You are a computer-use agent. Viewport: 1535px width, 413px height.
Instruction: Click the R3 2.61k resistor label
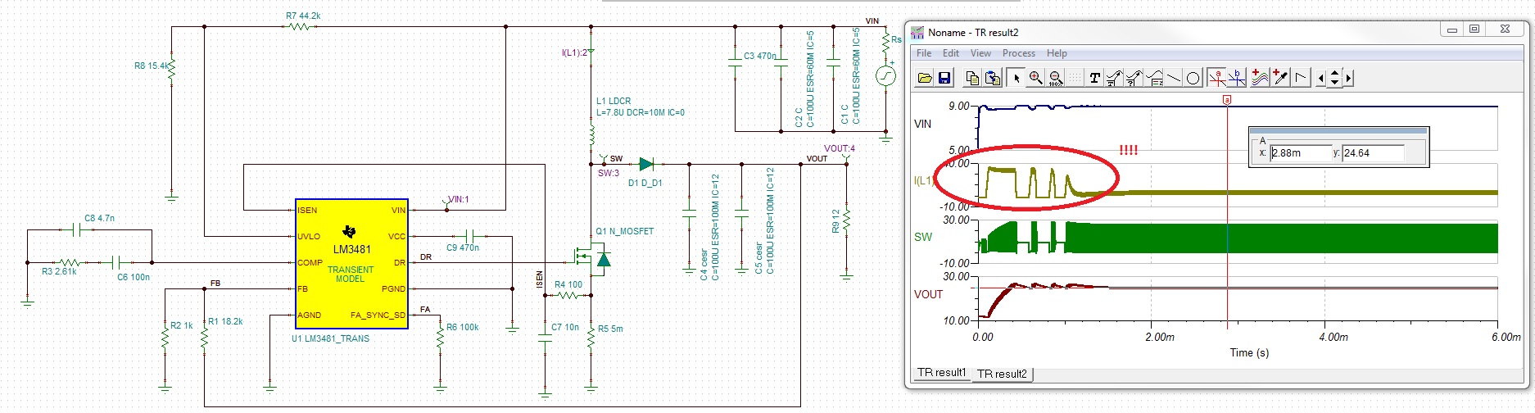[x=59, y=271]
